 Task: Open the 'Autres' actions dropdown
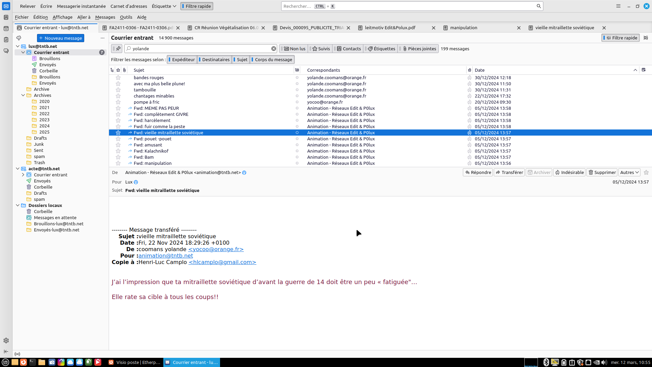629,172
